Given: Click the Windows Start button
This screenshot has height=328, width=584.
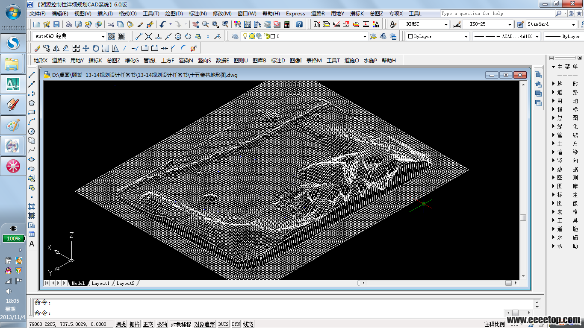Looking at the screenshot, I should coord(13,12).
